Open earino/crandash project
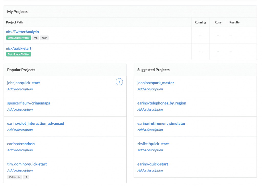262x186 pixels. (21, 144)
